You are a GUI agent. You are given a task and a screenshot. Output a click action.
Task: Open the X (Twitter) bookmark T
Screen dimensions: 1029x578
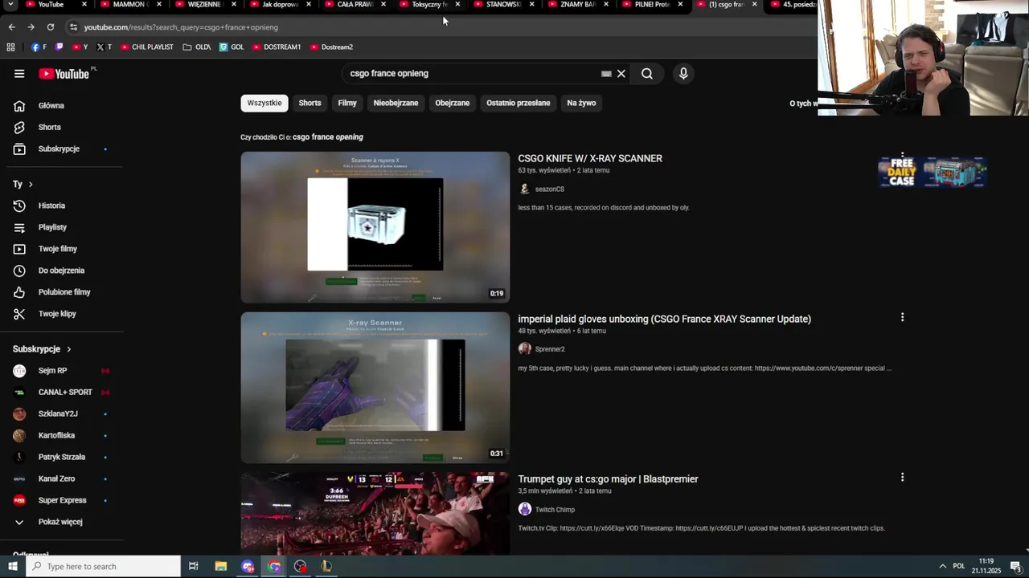click(x=104, y=47)
